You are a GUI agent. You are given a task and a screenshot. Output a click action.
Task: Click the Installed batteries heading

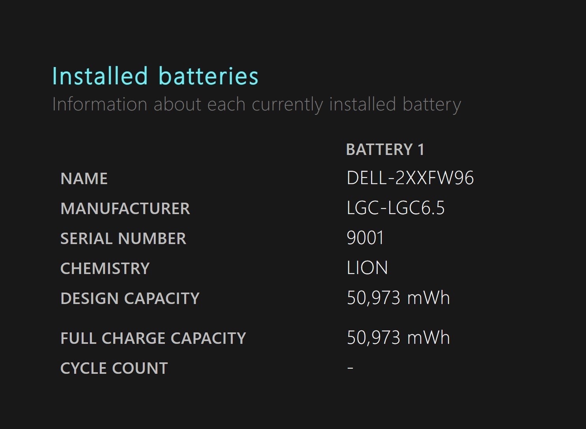155,76
